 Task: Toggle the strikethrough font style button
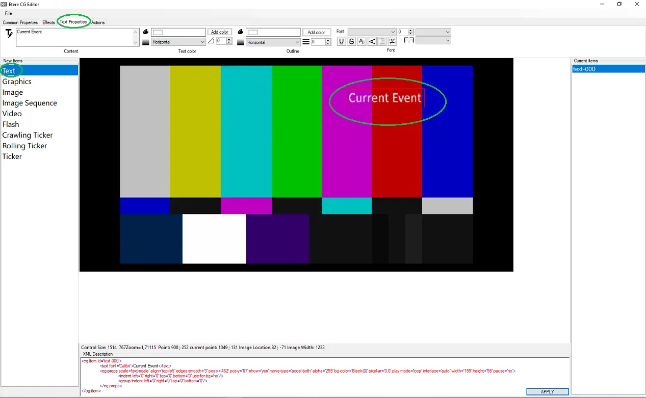pos(351,42)
